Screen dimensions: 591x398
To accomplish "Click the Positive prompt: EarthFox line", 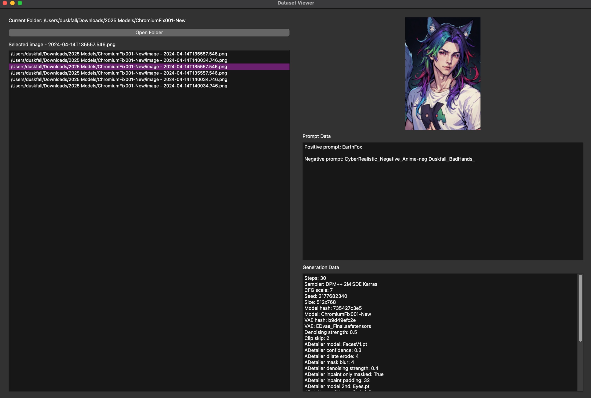I will [x=333, y=147].
